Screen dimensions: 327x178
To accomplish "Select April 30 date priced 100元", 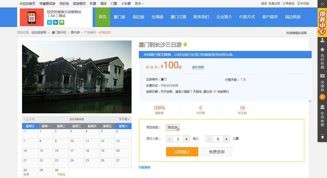I will pos(61,172).
